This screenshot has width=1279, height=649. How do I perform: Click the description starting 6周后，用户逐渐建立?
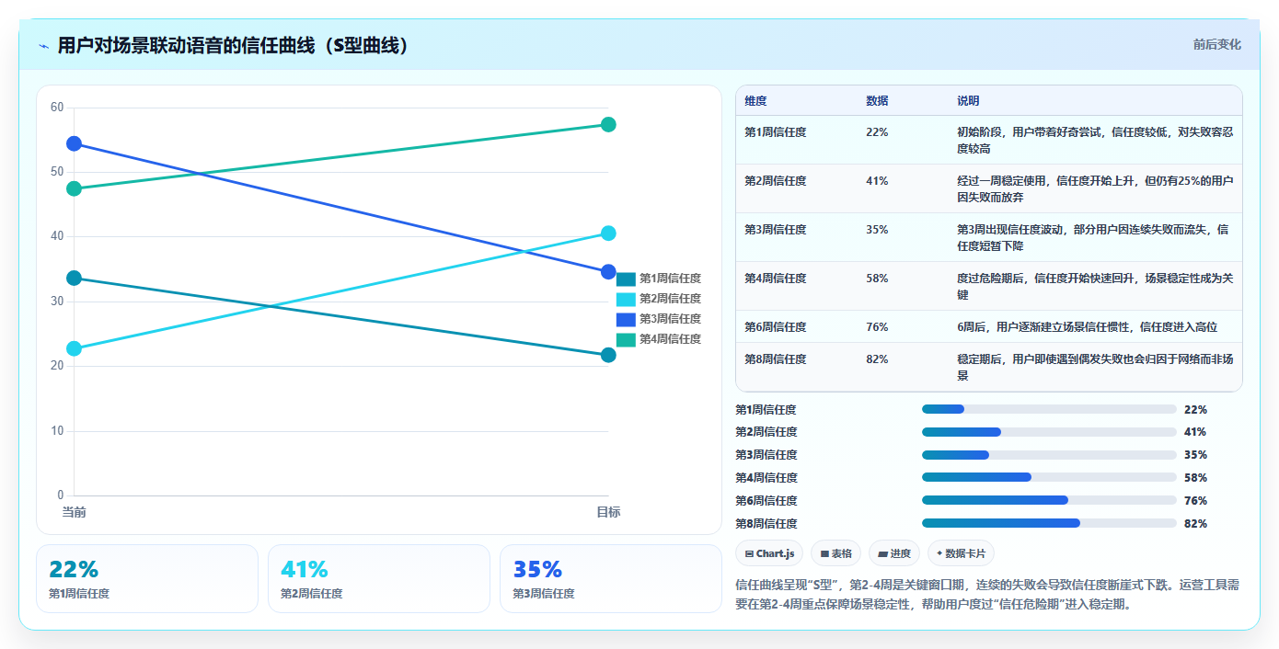[x=1088, y=327]
